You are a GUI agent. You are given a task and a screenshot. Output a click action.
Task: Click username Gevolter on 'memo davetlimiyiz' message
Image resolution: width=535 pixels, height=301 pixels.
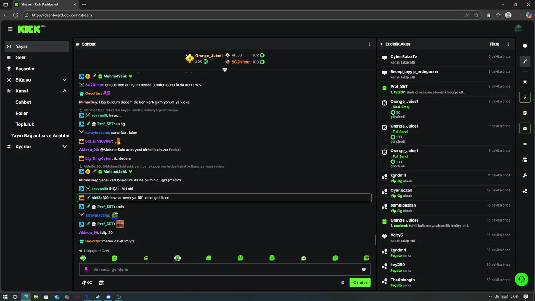pos(93,241)
